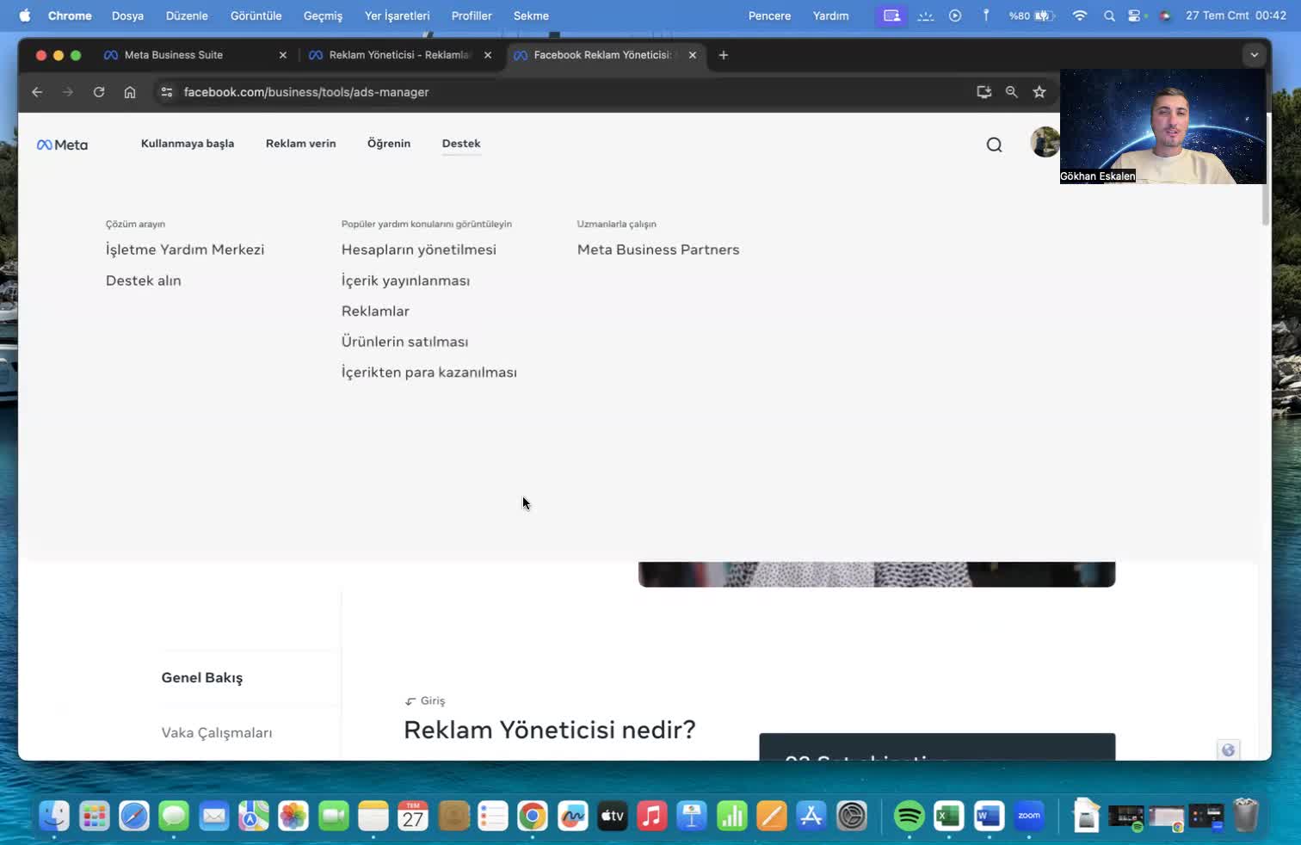Image resolution: width=1301 pixels, height=845 pixels.
Task: Close the Reklam Yöneticisi - Reklamlar tab
Action: (488, 55)
